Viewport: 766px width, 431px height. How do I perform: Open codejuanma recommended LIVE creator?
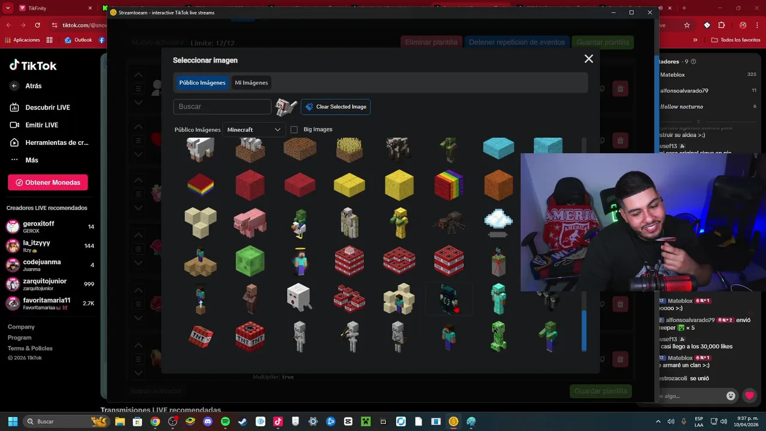[50, 265]
